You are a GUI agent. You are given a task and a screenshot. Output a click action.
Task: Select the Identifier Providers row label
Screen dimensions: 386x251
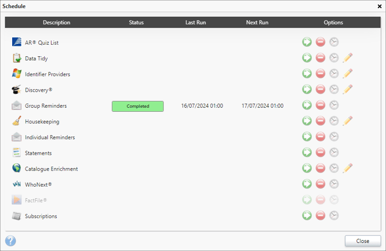48,74
